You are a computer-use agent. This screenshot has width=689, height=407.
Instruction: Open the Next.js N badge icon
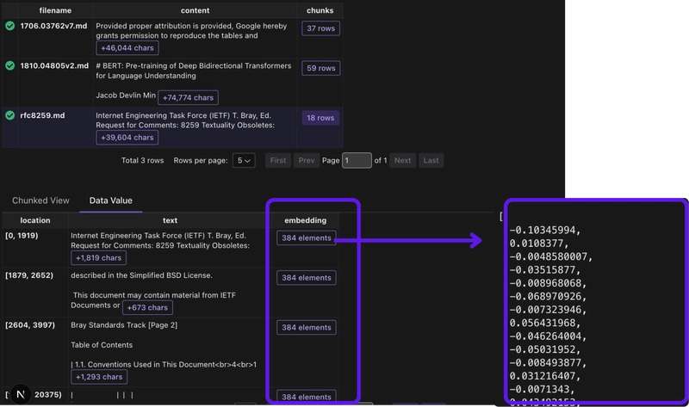coord(21,394)
